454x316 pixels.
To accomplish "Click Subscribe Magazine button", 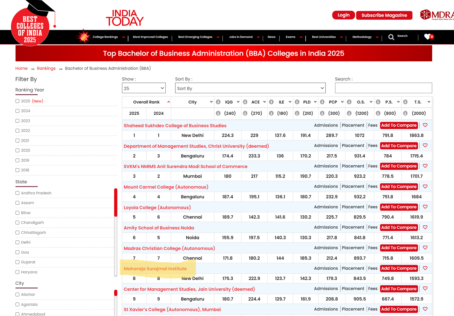I will [x=384, y=15].
